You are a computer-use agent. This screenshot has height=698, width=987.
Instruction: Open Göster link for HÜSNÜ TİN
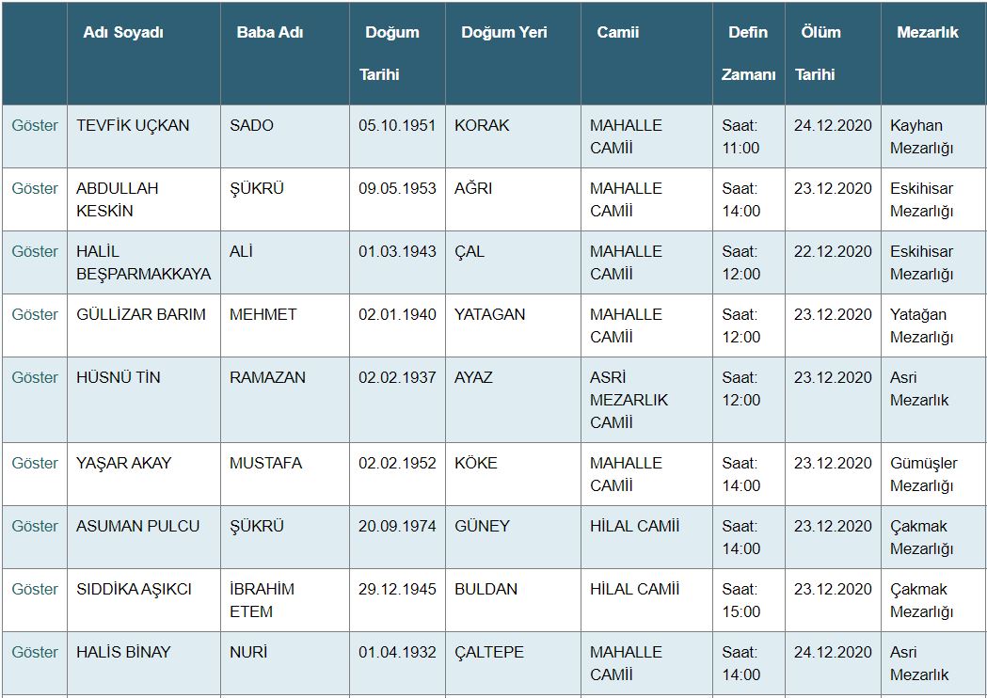[35, 377]
